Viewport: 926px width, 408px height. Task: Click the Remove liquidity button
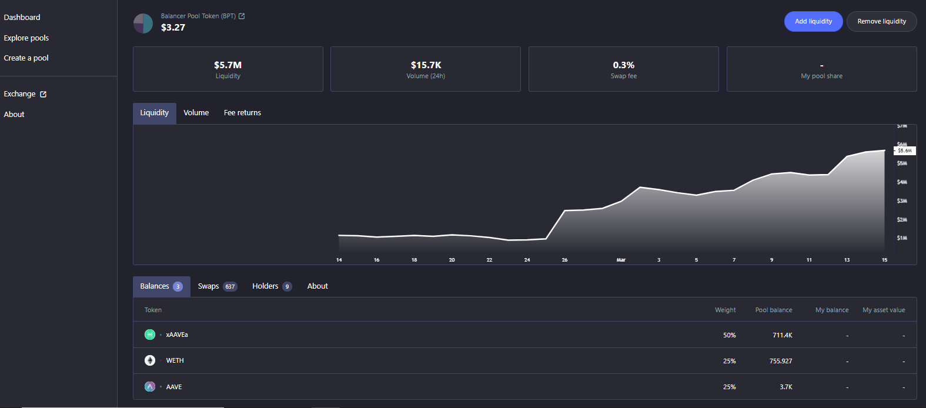click(881, 21)
